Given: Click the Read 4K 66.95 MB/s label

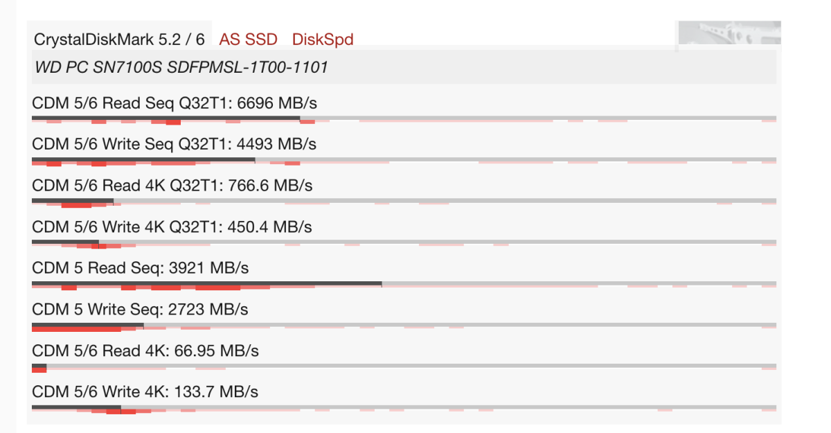Looking at the screenshot, I should [145, 351].
